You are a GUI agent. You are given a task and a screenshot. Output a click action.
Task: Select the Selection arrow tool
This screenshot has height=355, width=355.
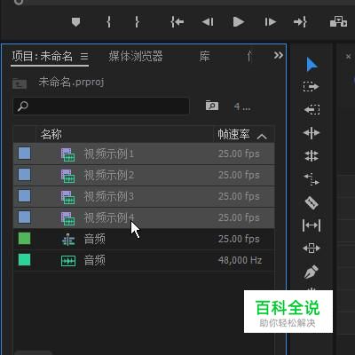point(312,65)
